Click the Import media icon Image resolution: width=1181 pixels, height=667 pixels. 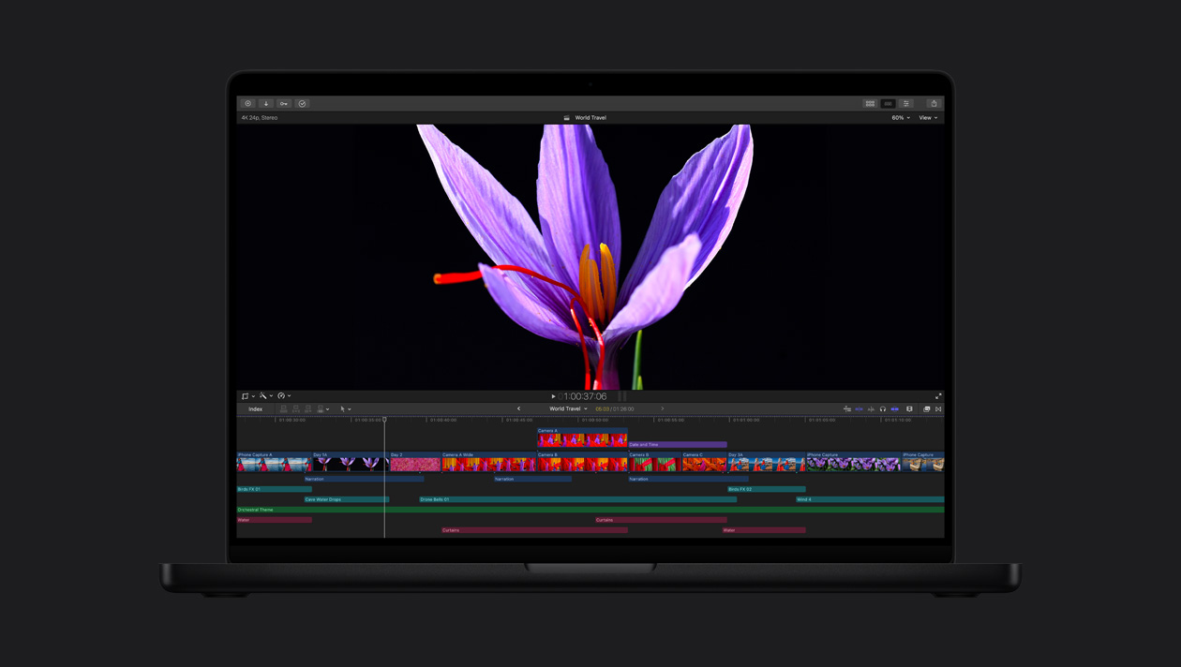[266, 103]
